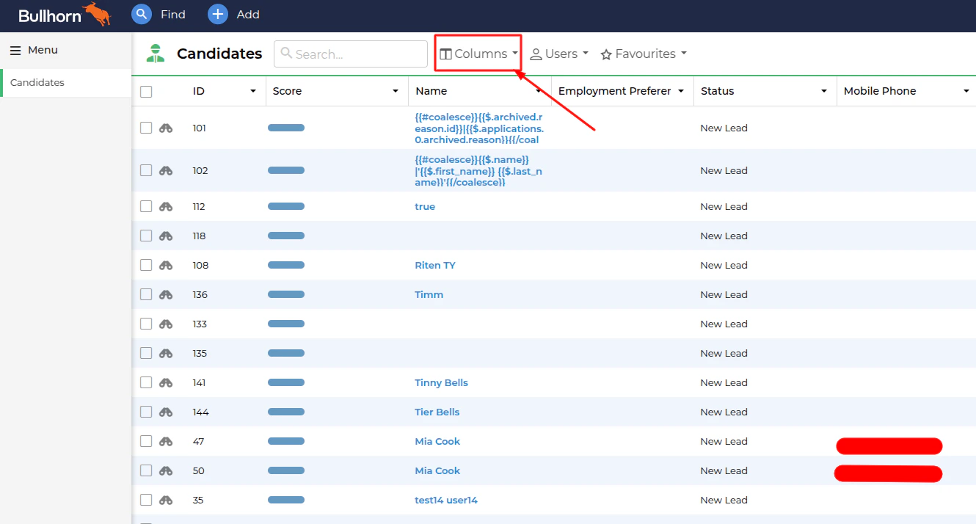
Task: Click binoculars icon for candidate 118
Action: pyautogui.click(x=166, y=236)
